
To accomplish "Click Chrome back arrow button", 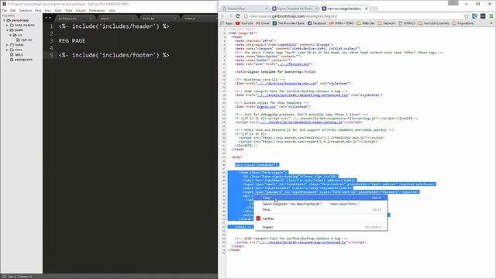I will coord(222,16).
